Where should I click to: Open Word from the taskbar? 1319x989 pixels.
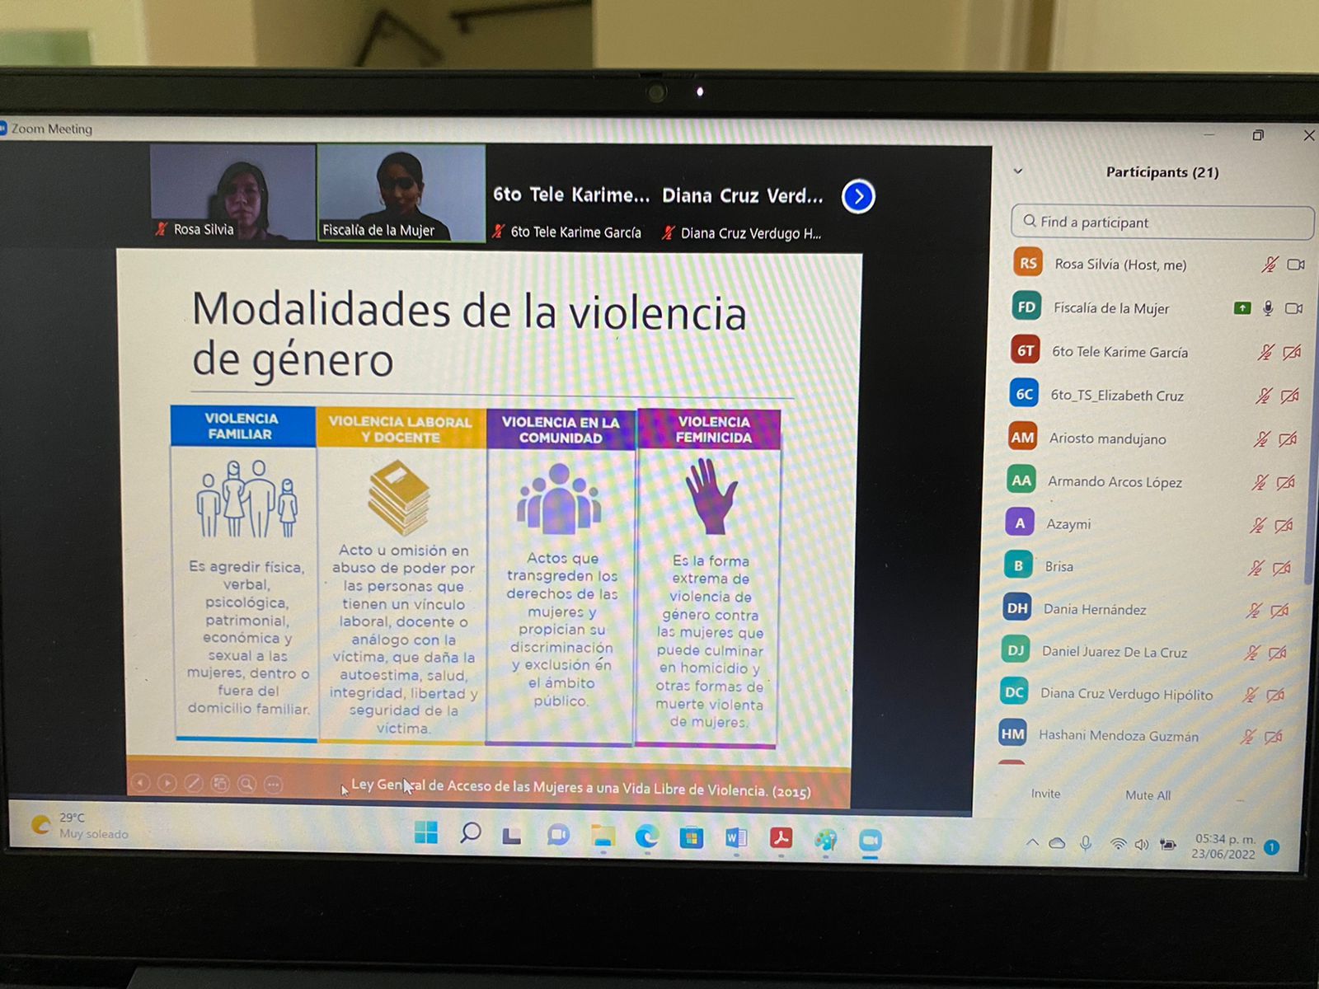[736, 838]
